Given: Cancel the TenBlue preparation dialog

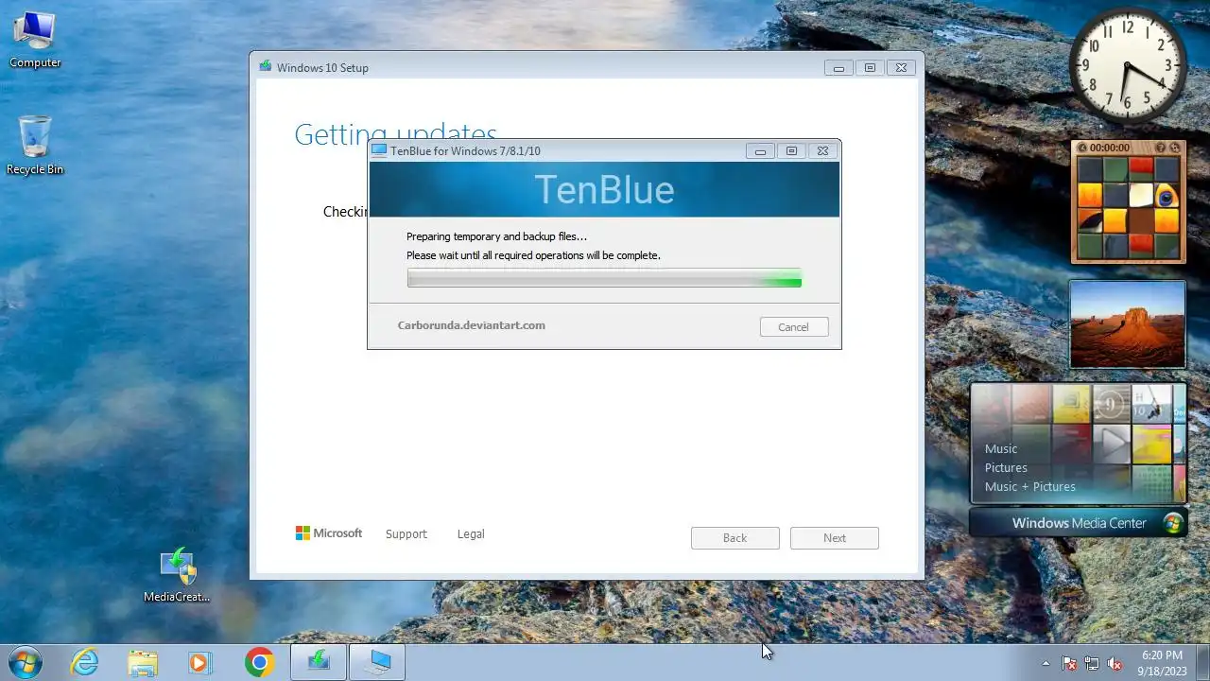Looking at the screenshot, I should (x=794, y=327).
